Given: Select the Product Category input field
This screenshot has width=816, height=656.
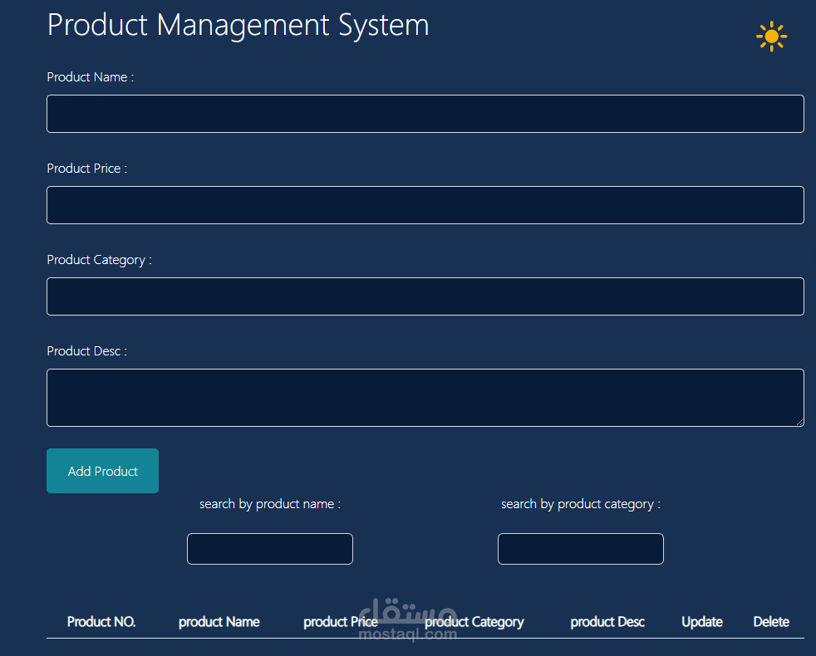Looking at the screenshot, I should click(x=425, y=296).
